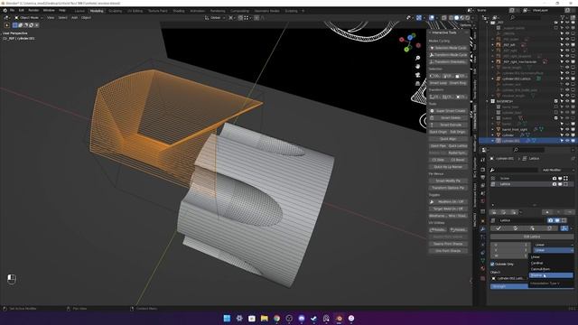
Task: Click the snapping magnet icon
Action: pos(240,18)
